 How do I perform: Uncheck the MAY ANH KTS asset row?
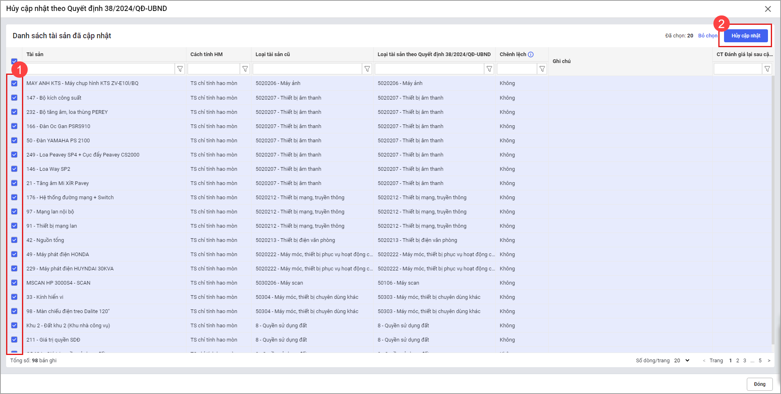(x=14, y=83)
